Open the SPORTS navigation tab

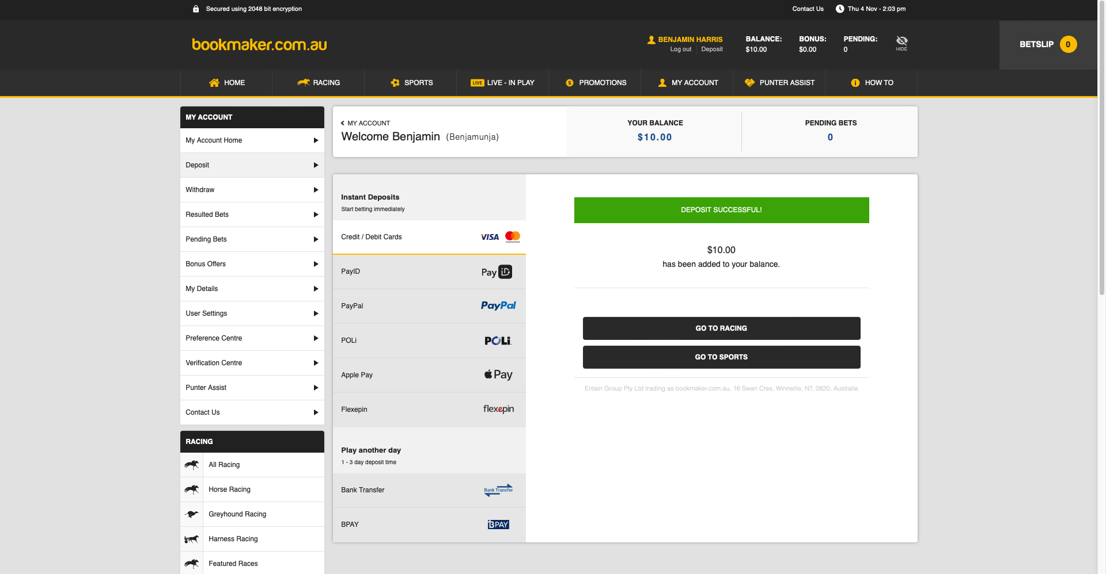(411, 83)
